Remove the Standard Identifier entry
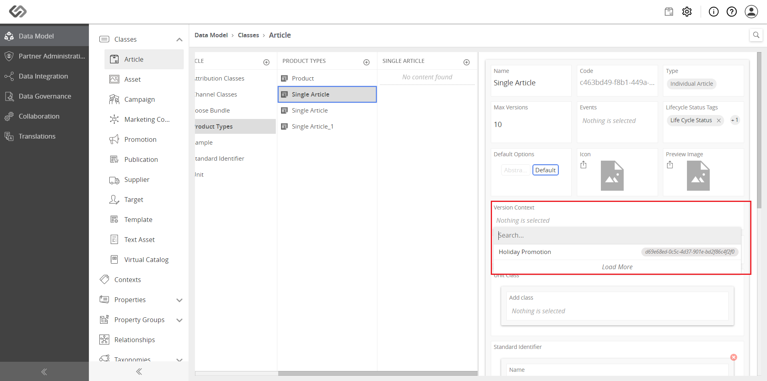Viewport: 767px width, 381px height. (x=733, y=357)
